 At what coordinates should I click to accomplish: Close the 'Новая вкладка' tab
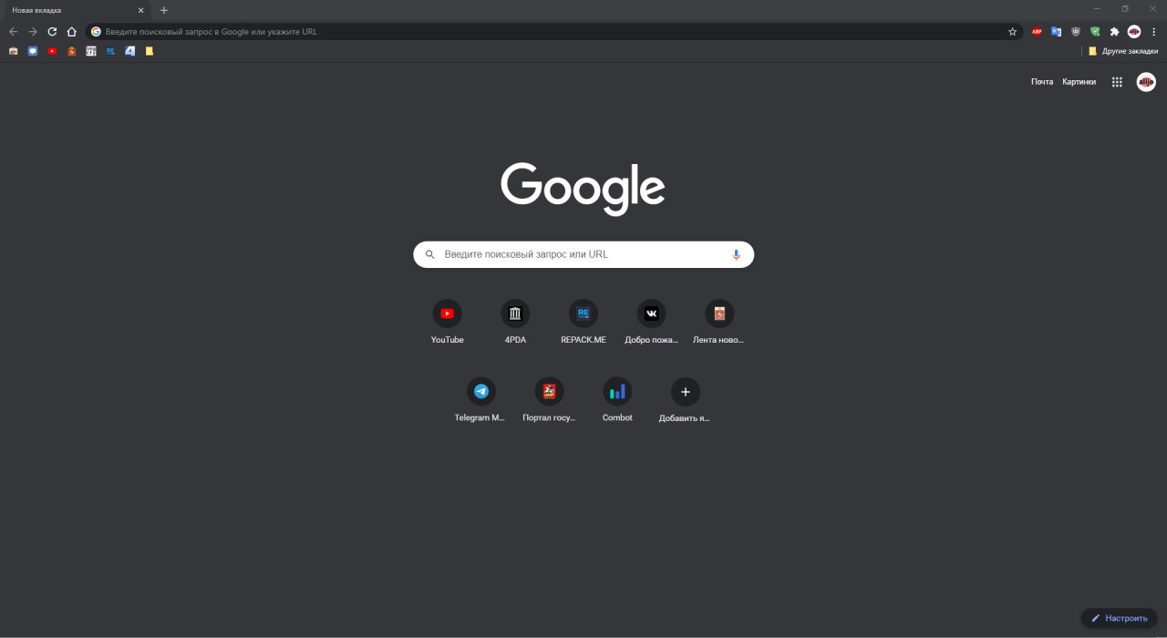click(140, 10)
